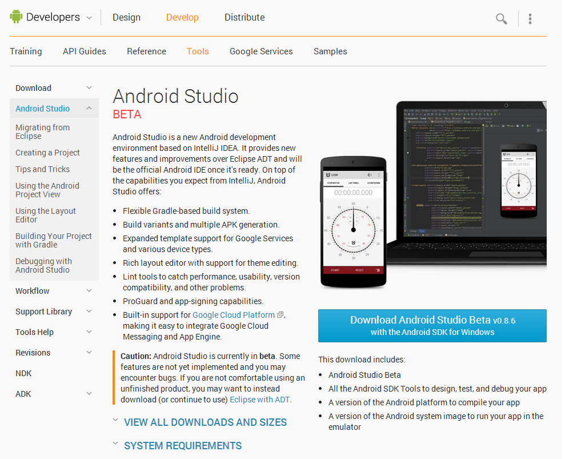Switch to the Design tab
Image resolution: width=585 pixels, height=459 pixels.
(126, 17)
